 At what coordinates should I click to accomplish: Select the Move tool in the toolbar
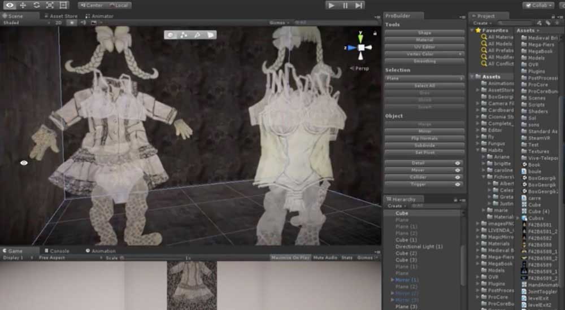point(23,5)
